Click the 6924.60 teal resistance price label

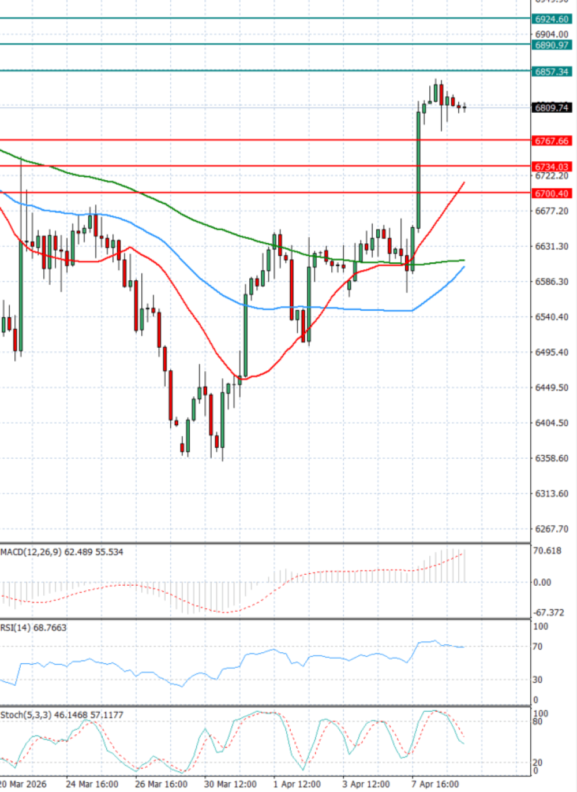[552, 19]
